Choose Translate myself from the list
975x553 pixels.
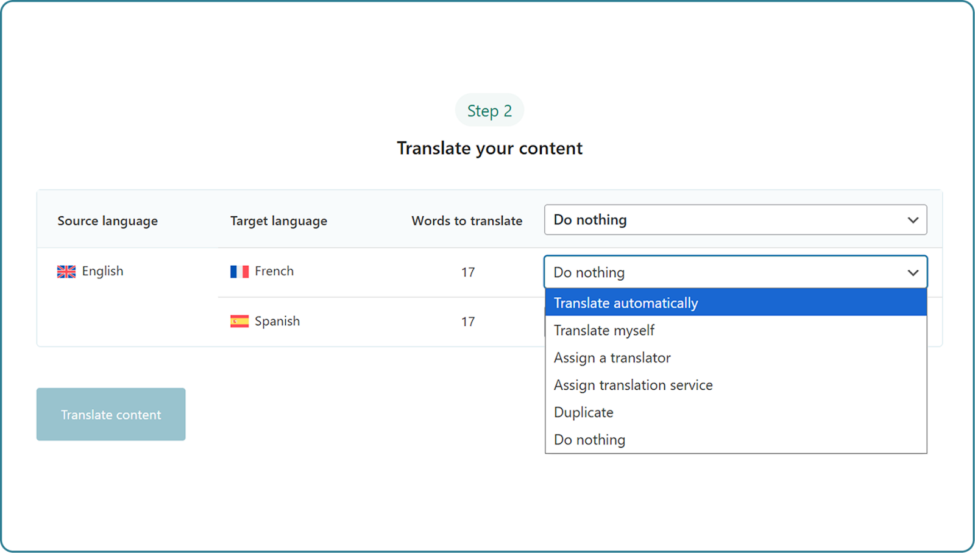[604, 330]
